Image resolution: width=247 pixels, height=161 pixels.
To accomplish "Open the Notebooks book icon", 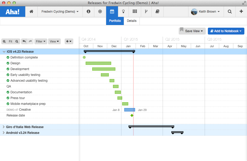I will coord(157,11).
